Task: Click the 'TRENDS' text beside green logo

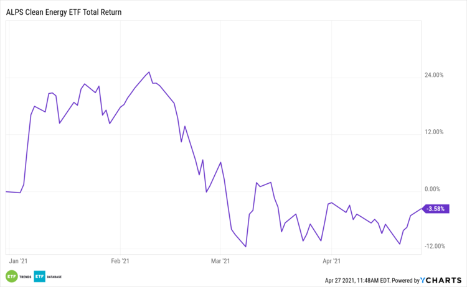Action: [x=26, y=276]
